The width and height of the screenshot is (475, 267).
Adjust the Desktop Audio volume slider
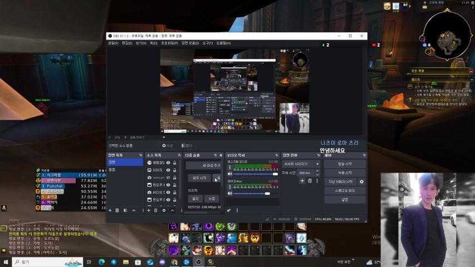(256, 174)
